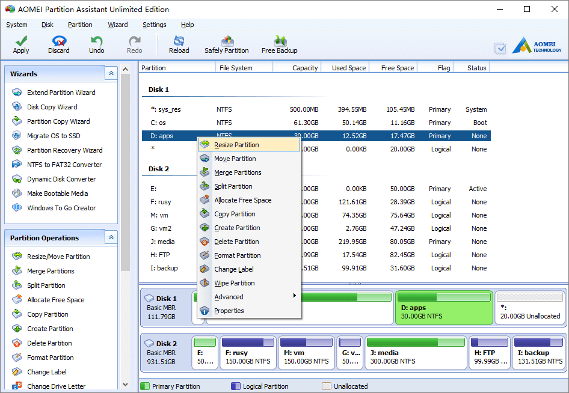Click the Extend Partition Wizard icon
Viewport: 569px width, 393px height.
[x=17, y=93]
